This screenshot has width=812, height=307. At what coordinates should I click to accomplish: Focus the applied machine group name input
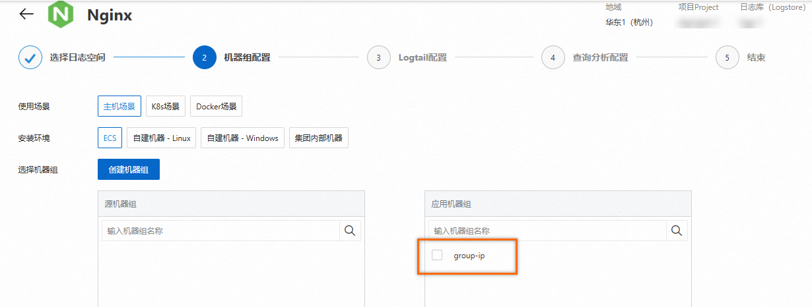click(547, 231)
